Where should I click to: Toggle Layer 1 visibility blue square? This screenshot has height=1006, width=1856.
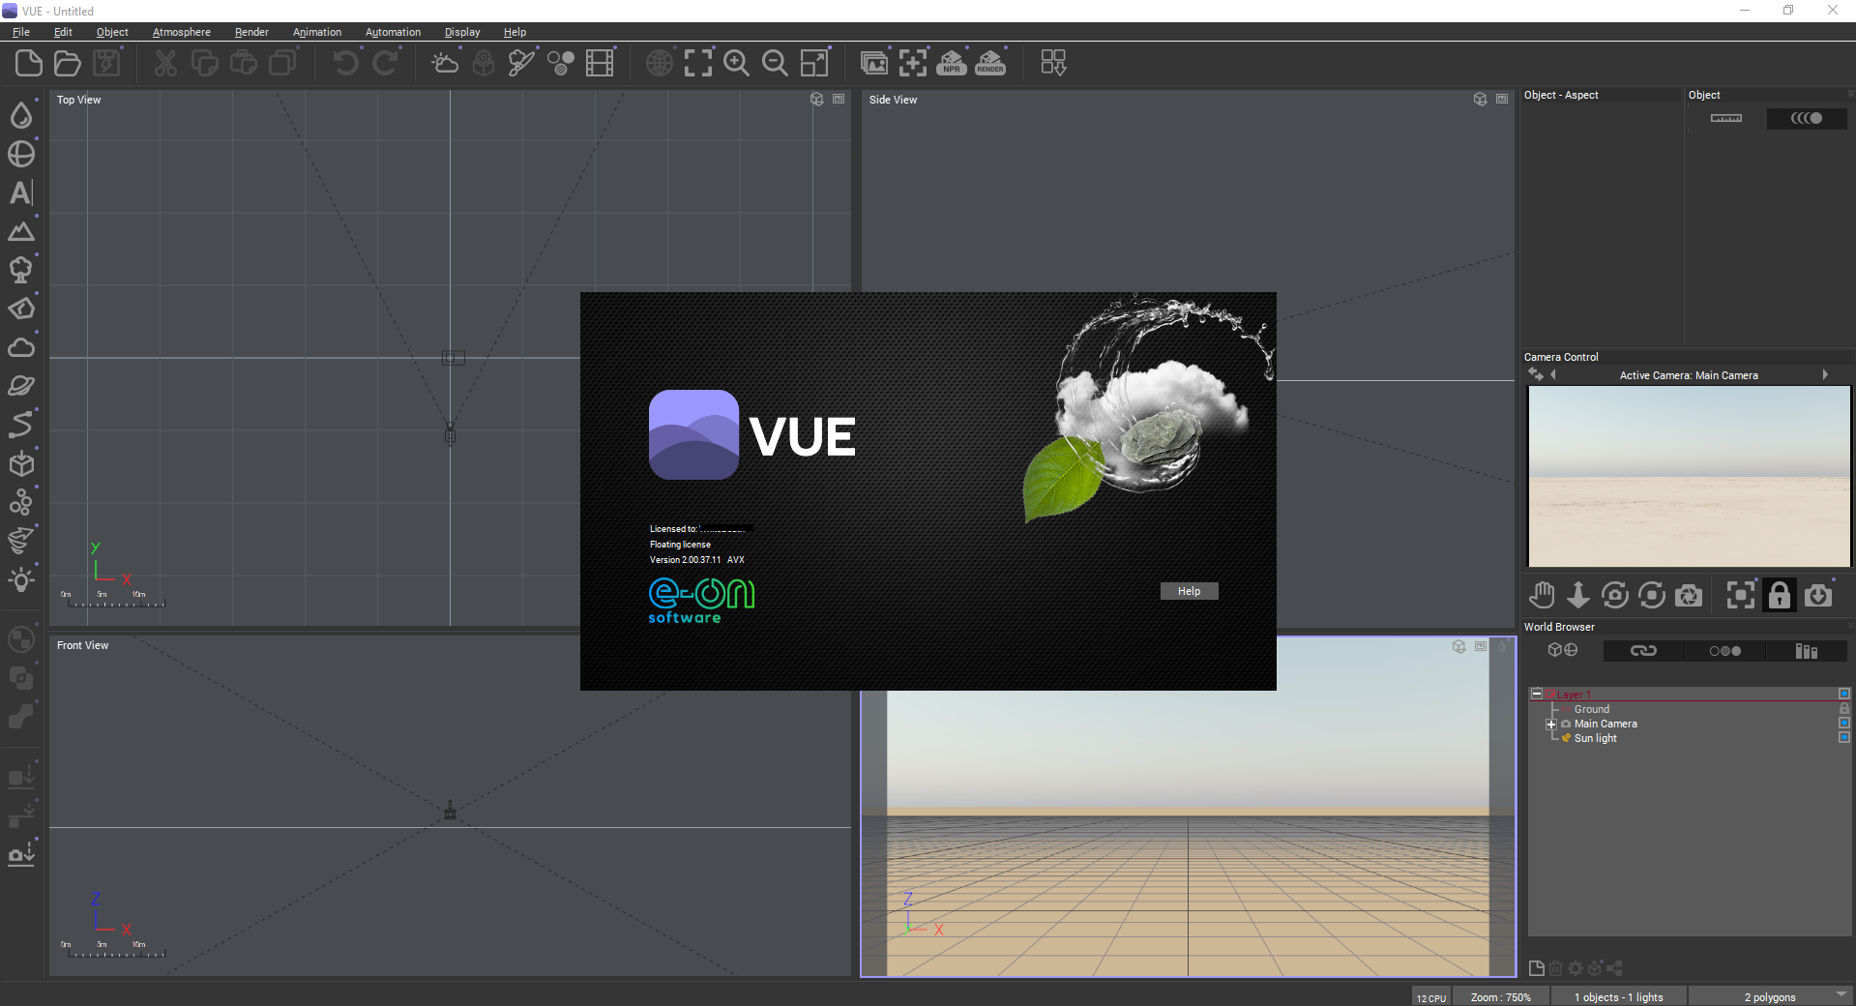(x=1844, y=695)
